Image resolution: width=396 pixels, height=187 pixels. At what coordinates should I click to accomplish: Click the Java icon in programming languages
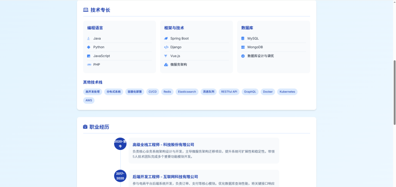(x=89, y=39)
